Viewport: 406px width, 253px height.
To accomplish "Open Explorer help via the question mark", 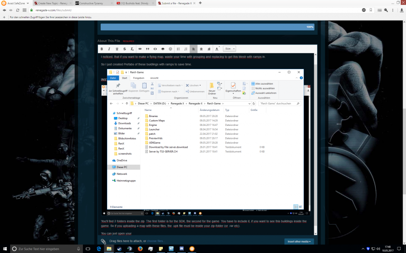I will tap(301, 78).
